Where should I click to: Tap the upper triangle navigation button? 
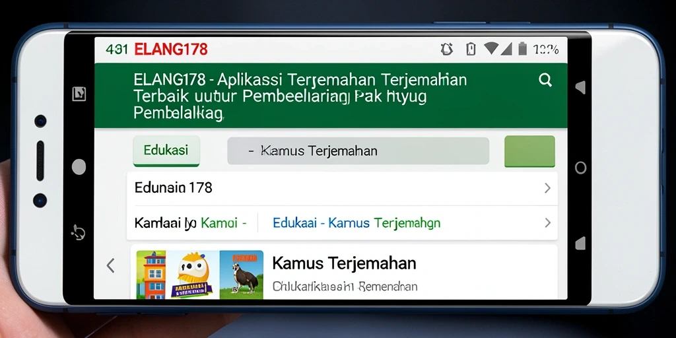(x=580, y=88)
